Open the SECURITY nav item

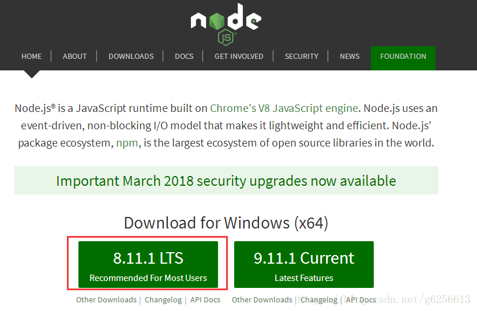tap(302, 57)
